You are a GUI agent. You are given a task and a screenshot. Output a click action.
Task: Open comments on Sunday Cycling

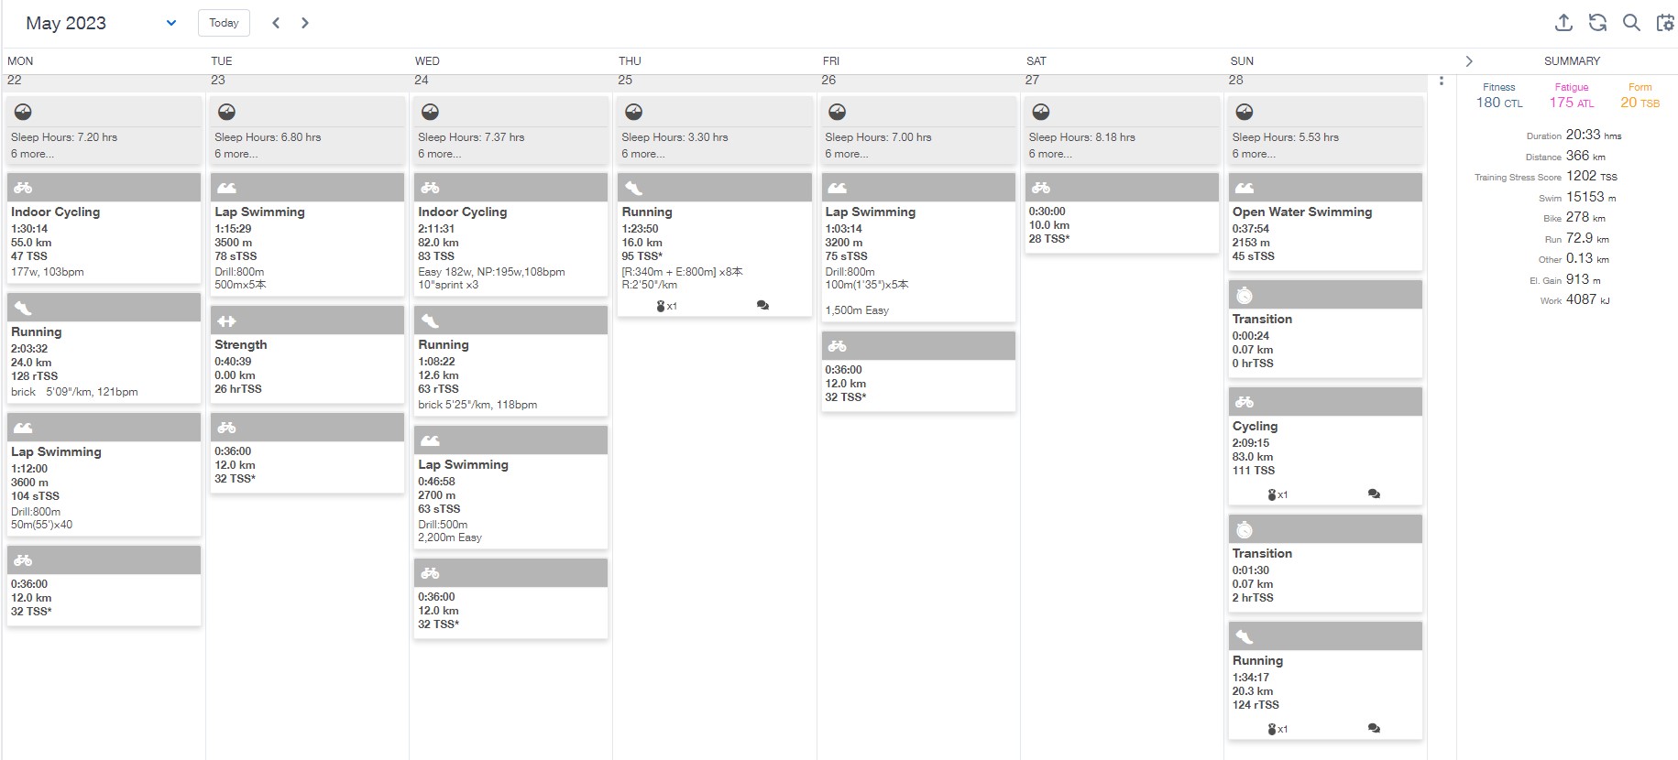1374,494
